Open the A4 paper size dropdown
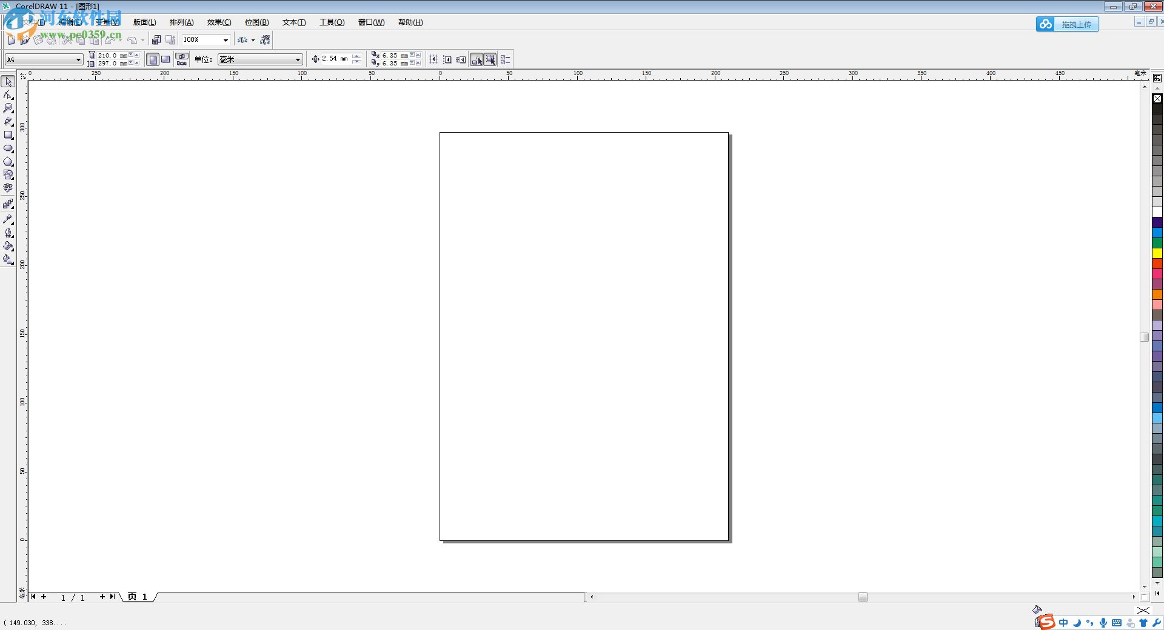This screenshot has height=630, width=1164. click(x=78, y=59)
